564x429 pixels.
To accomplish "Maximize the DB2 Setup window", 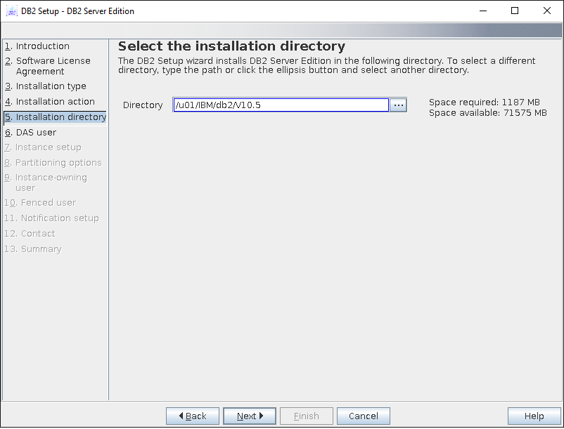I will tap(514, 11).
